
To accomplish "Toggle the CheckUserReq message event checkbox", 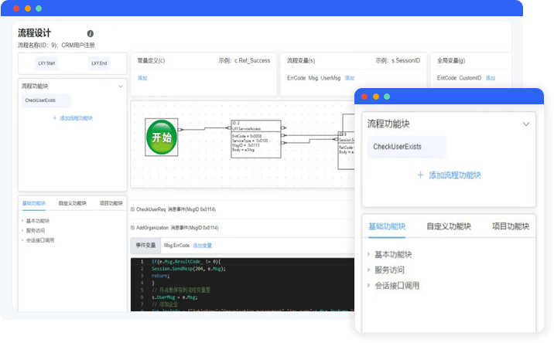I will tap(132, 209).
